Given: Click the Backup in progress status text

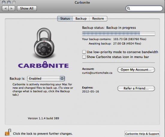Looking at the screenshot, I should pyautogui.click(x=121, y=28).
